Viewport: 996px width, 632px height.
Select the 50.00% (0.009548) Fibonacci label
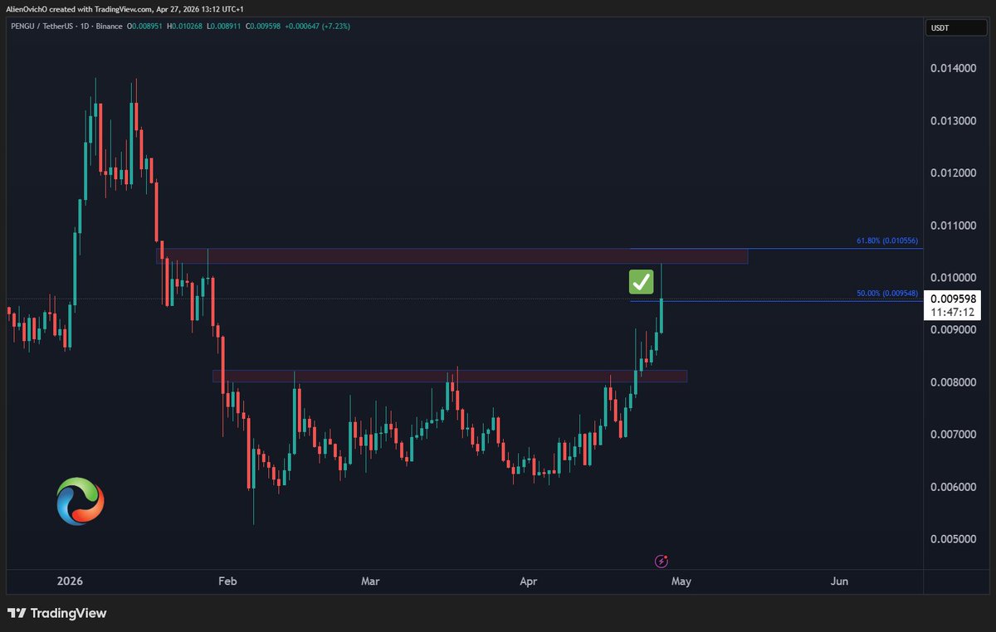click(x=887, y=294)
